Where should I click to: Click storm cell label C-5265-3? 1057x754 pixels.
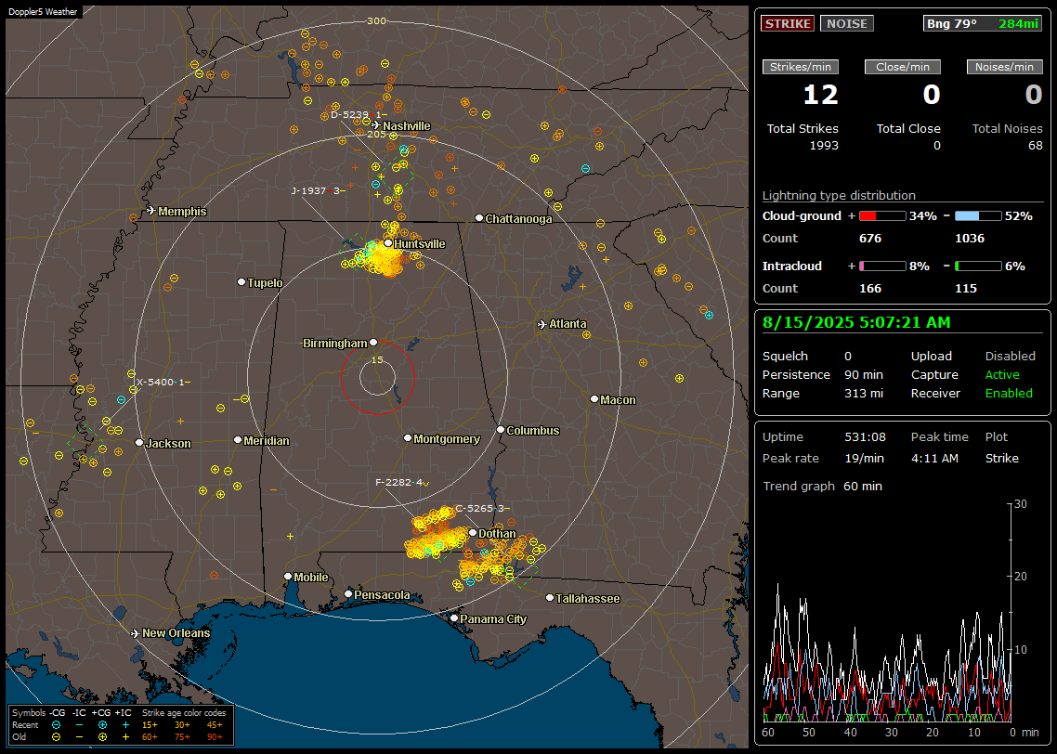tap(482, 508)
